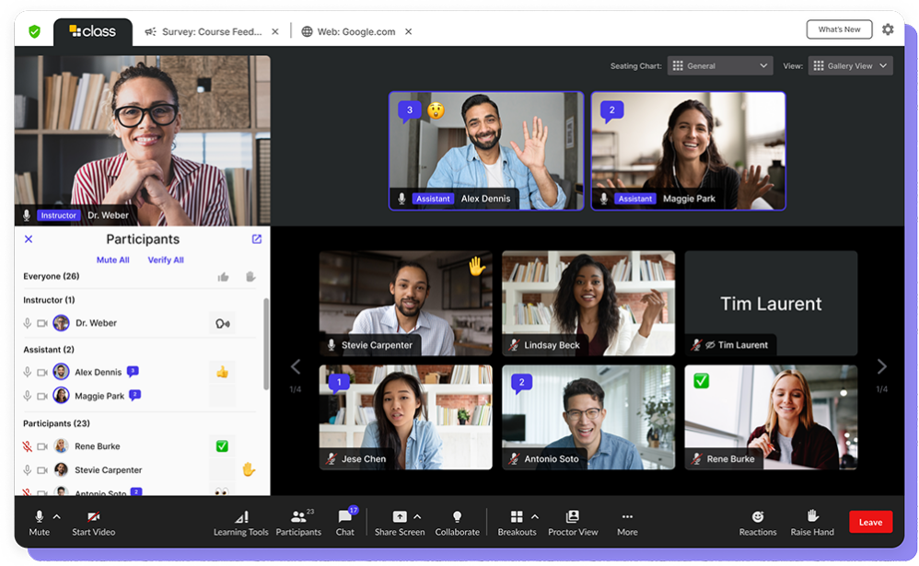Screen dimensions: 919x566
Task: Expand the Share Screen options arrow
Action: pos(417,516)
